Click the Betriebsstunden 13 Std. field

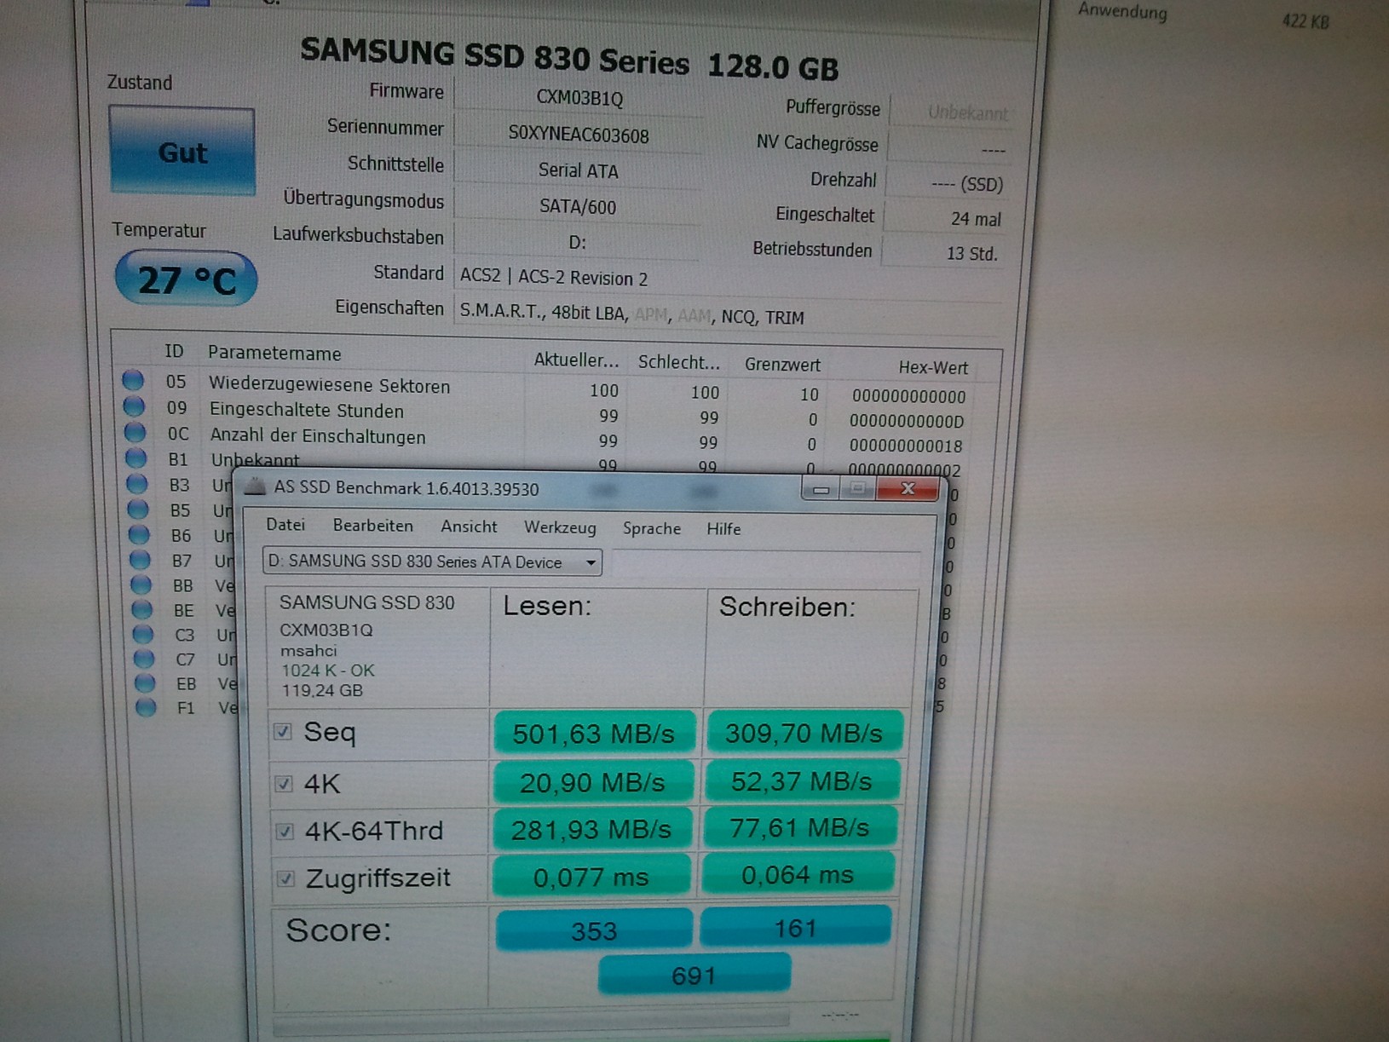point(942,252)
